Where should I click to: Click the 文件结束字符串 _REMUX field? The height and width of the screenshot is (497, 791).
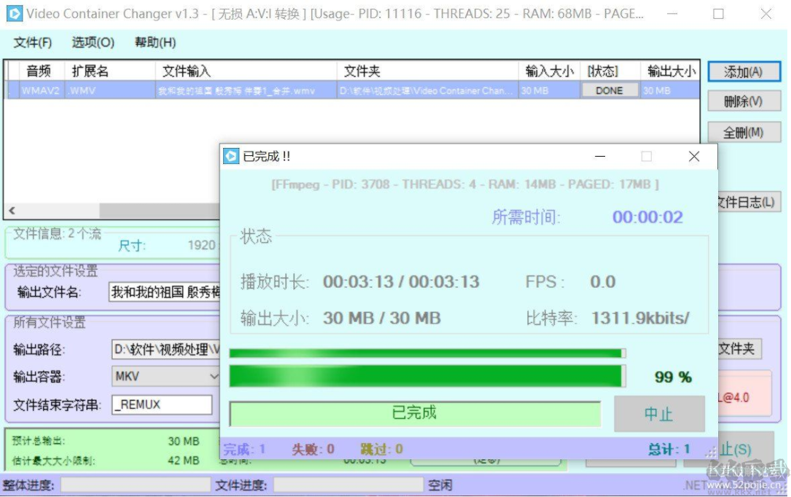(x=161, y=404)
